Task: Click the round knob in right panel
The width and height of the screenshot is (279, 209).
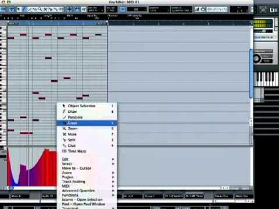Action: coord(257,58)
